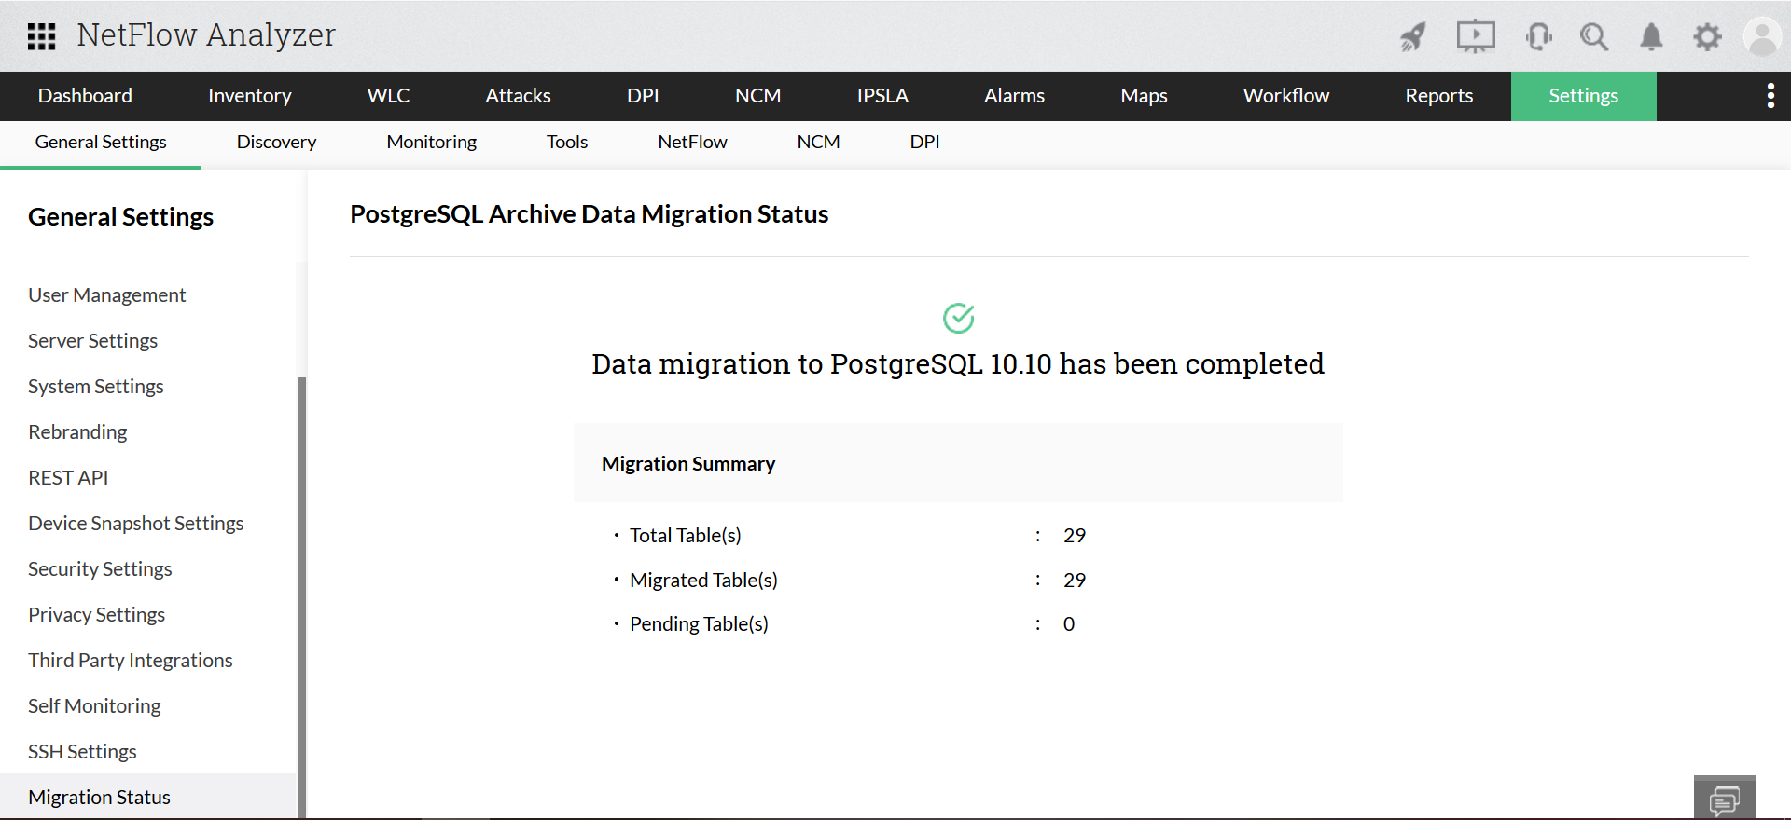Click the PostgreSQL Archive Data Migration Status heading

click(589, 214)
